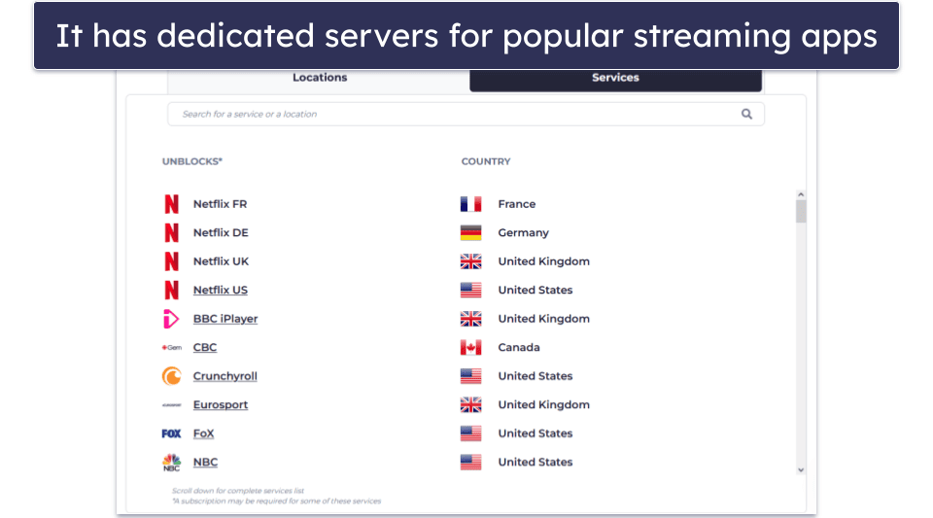
Task: Click the NBC peacock logo icon
Action: pyautogui.click(x=171, y=462)
